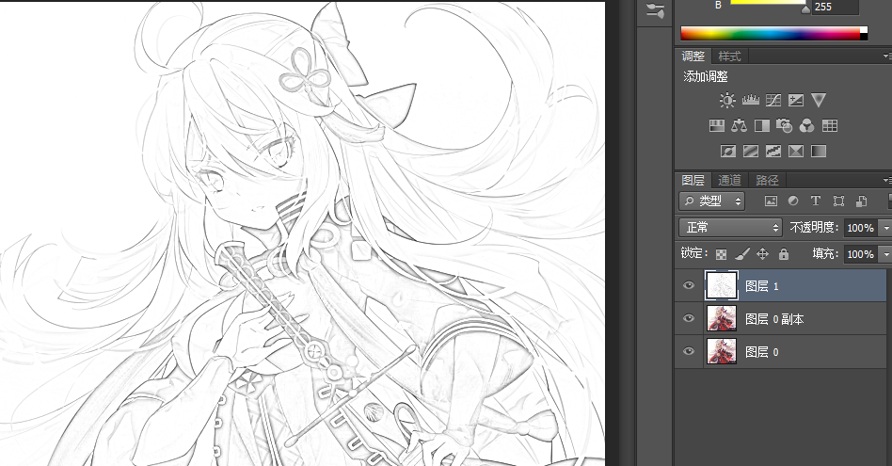Add an Invert adjustment layer

(728, 151)
